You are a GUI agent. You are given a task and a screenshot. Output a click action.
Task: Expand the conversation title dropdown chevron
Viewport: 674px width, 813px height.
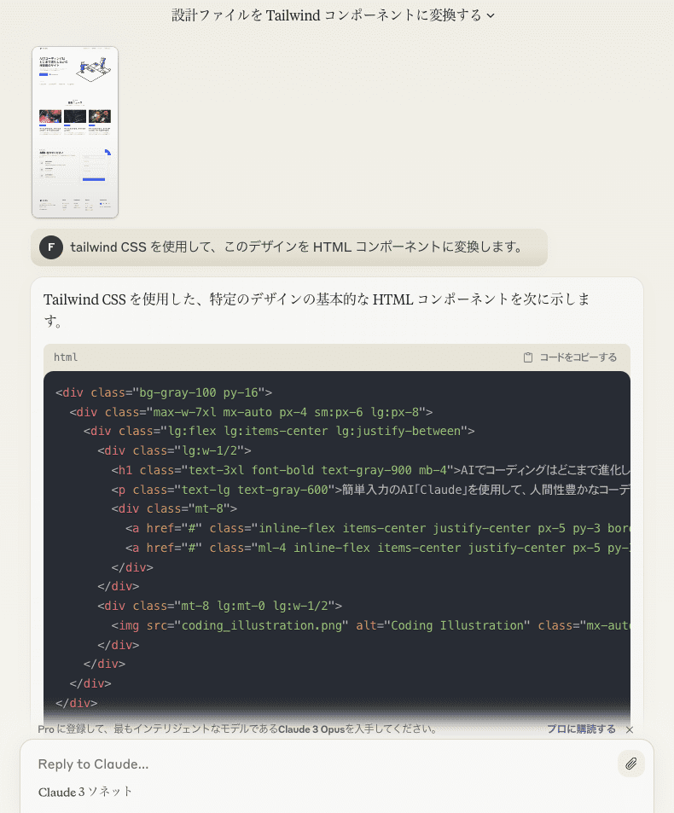point(491,15)
